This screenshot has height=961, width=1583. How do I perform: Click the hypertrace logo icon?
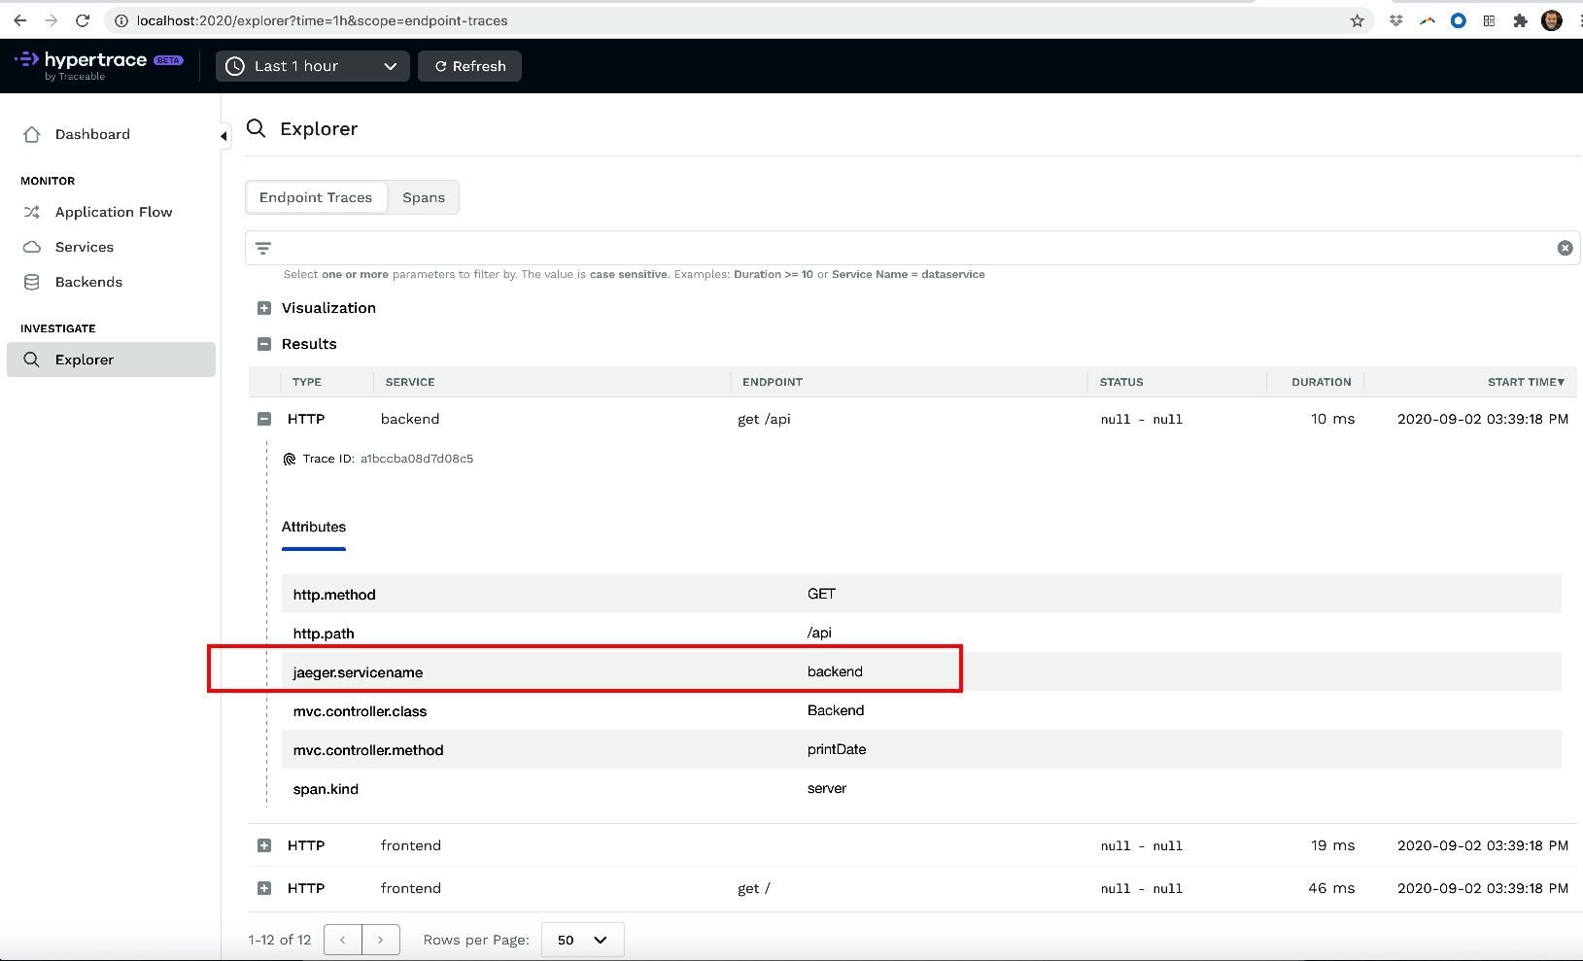click(x=24, y=60)
